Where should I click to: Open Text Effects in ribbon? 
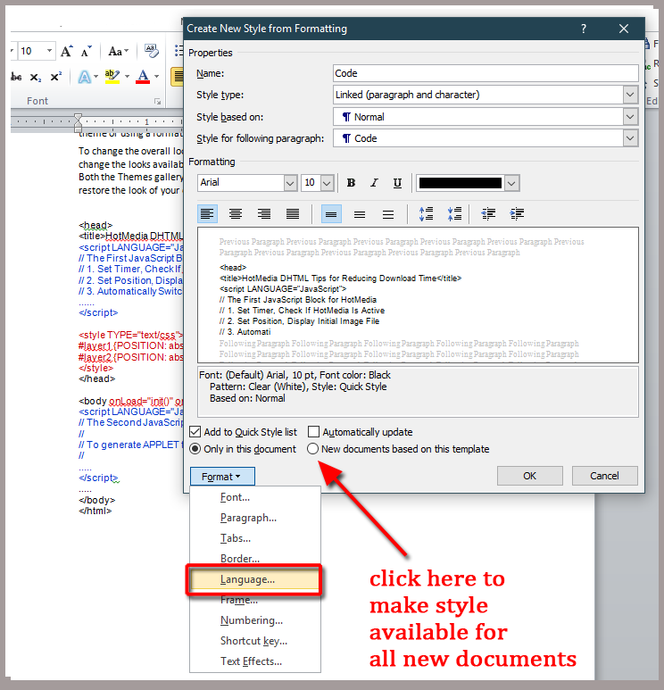(85, 77)
